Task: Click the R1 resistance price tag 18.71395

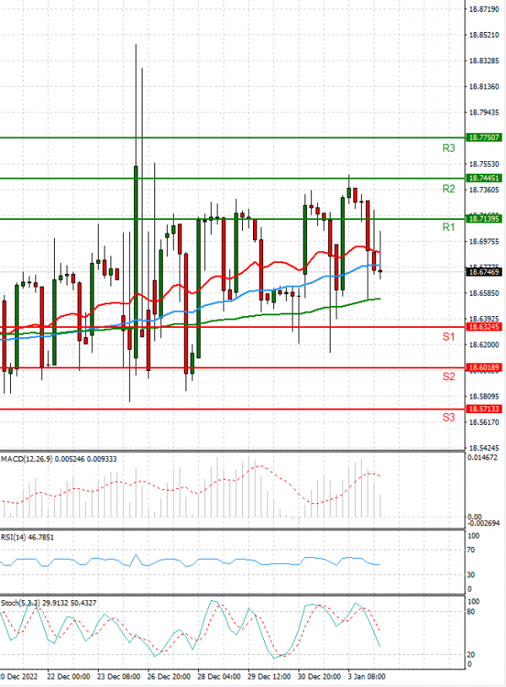Action: tap(483, 218)
